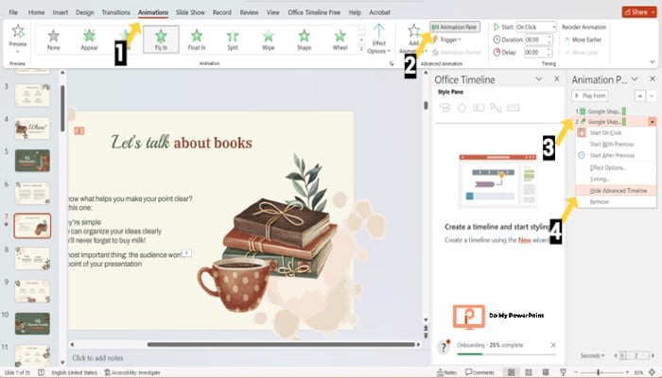
Task: Open Animation Pane options chevron
Action: pos(635,78)
